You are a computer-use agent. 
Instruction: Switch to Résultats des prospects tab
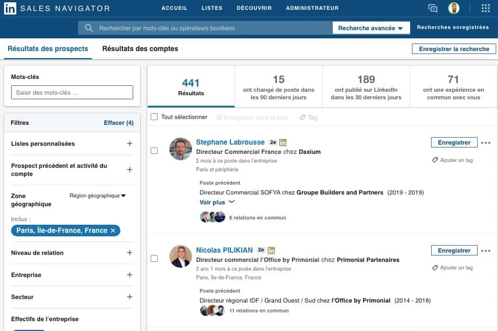48,49
